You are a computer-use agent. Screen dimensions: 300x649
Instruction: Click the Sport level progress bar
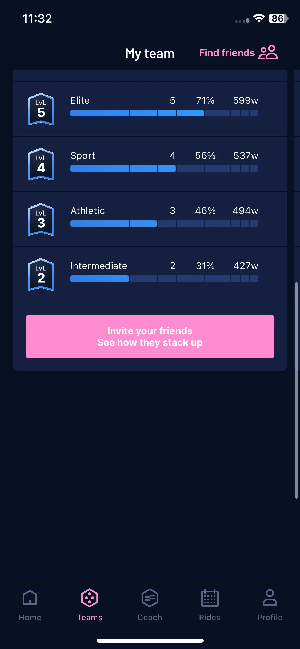164,168
